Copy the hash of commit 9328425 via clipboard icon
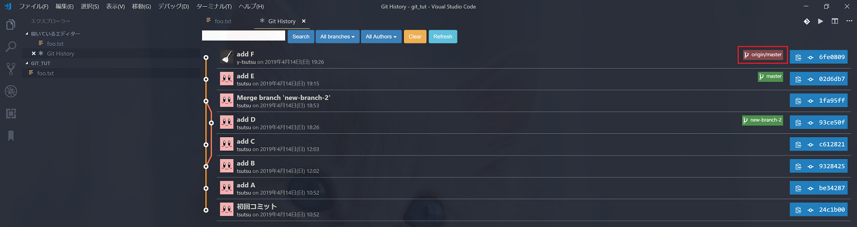857x227 pixels. click(x=798, y=166)
